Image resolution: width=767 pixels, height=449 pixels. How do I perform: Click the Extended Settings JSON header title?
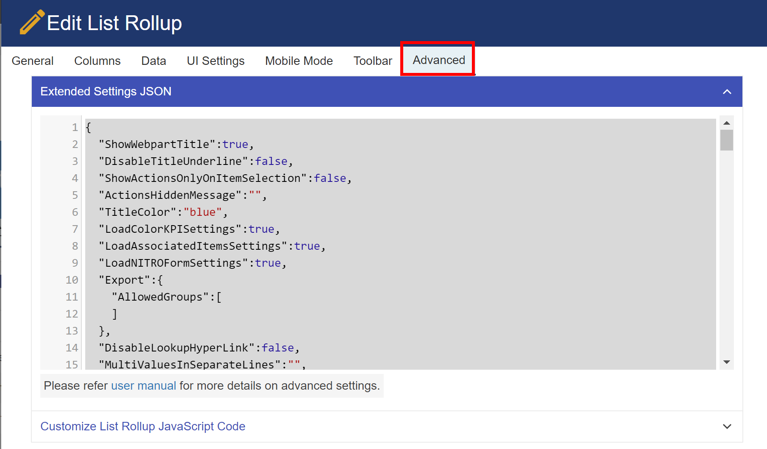coord(106,91)
